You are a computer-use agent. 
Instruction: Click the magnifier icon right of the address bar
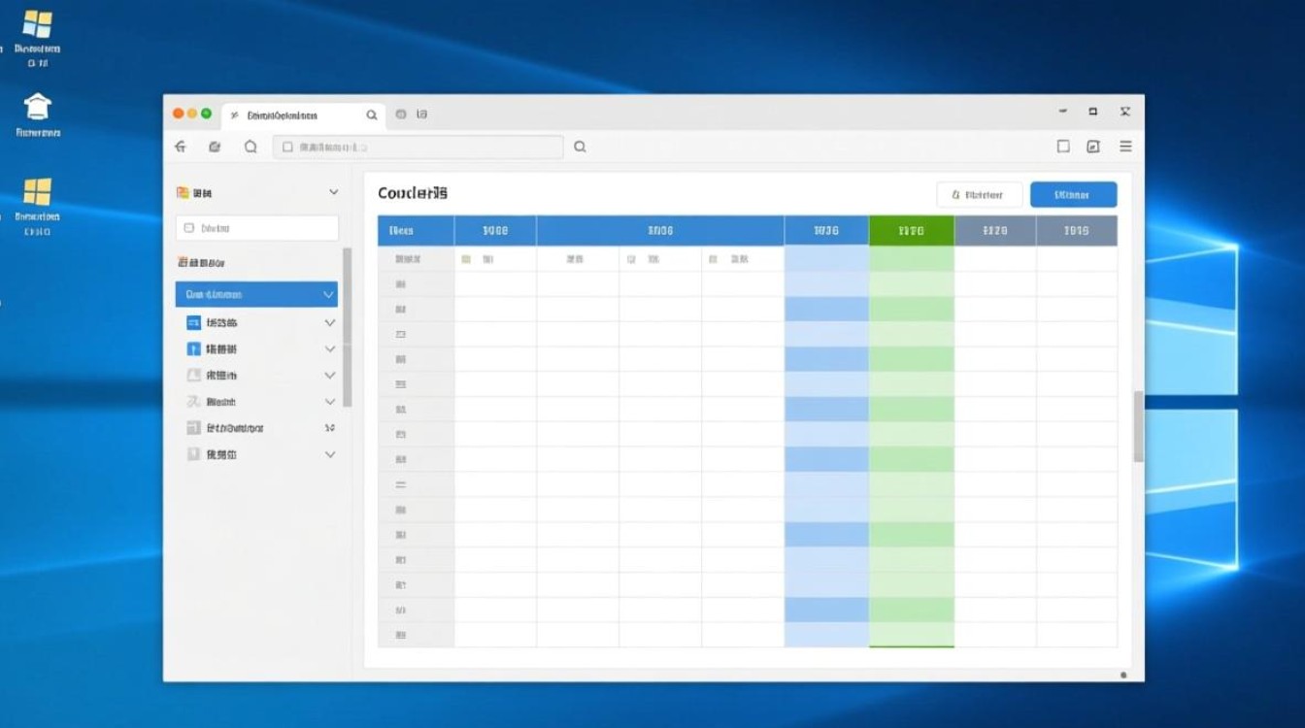click(x=580, y=147)
